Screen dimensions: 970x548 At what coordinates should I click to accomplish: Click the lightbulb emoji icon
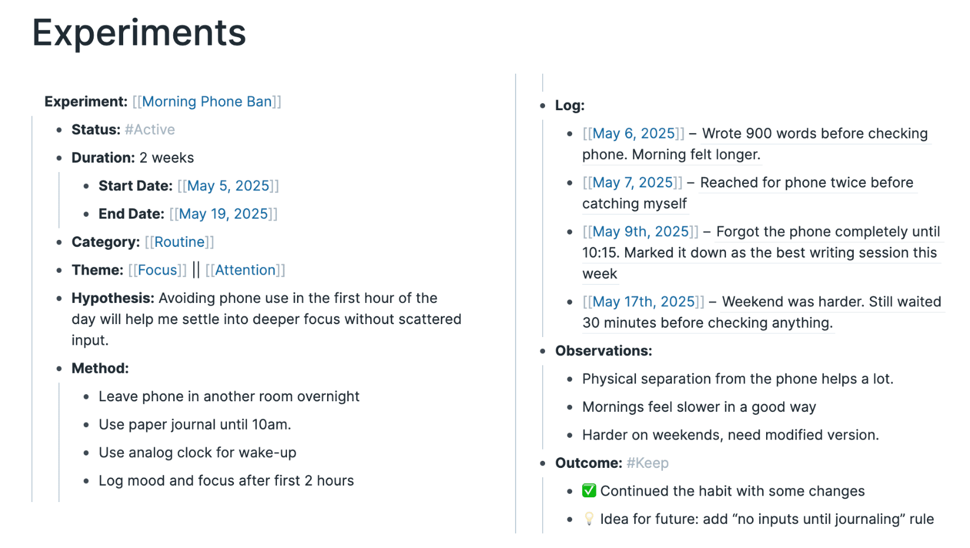point(589,519)
